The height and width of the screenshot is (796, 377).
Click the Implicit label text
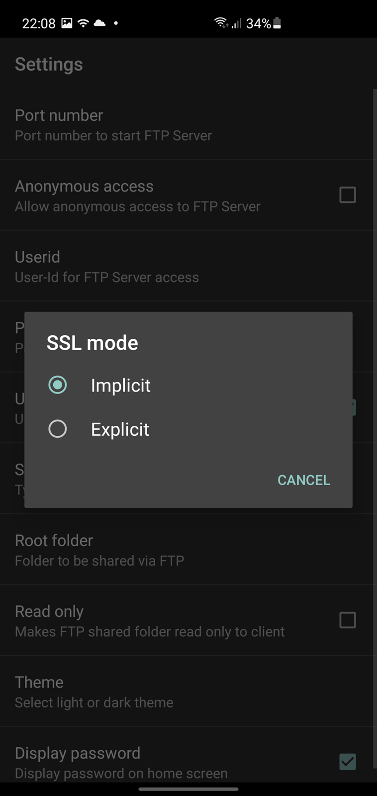tap(120, 386)
